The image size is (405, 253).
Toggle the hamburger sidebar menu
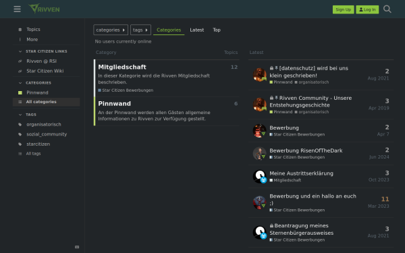[x=18, y=9]
